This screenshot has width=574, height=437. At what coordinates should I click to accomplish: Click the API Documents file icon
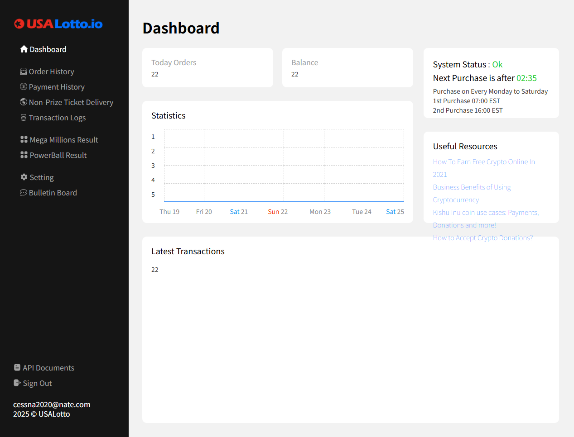pos(17,368)
